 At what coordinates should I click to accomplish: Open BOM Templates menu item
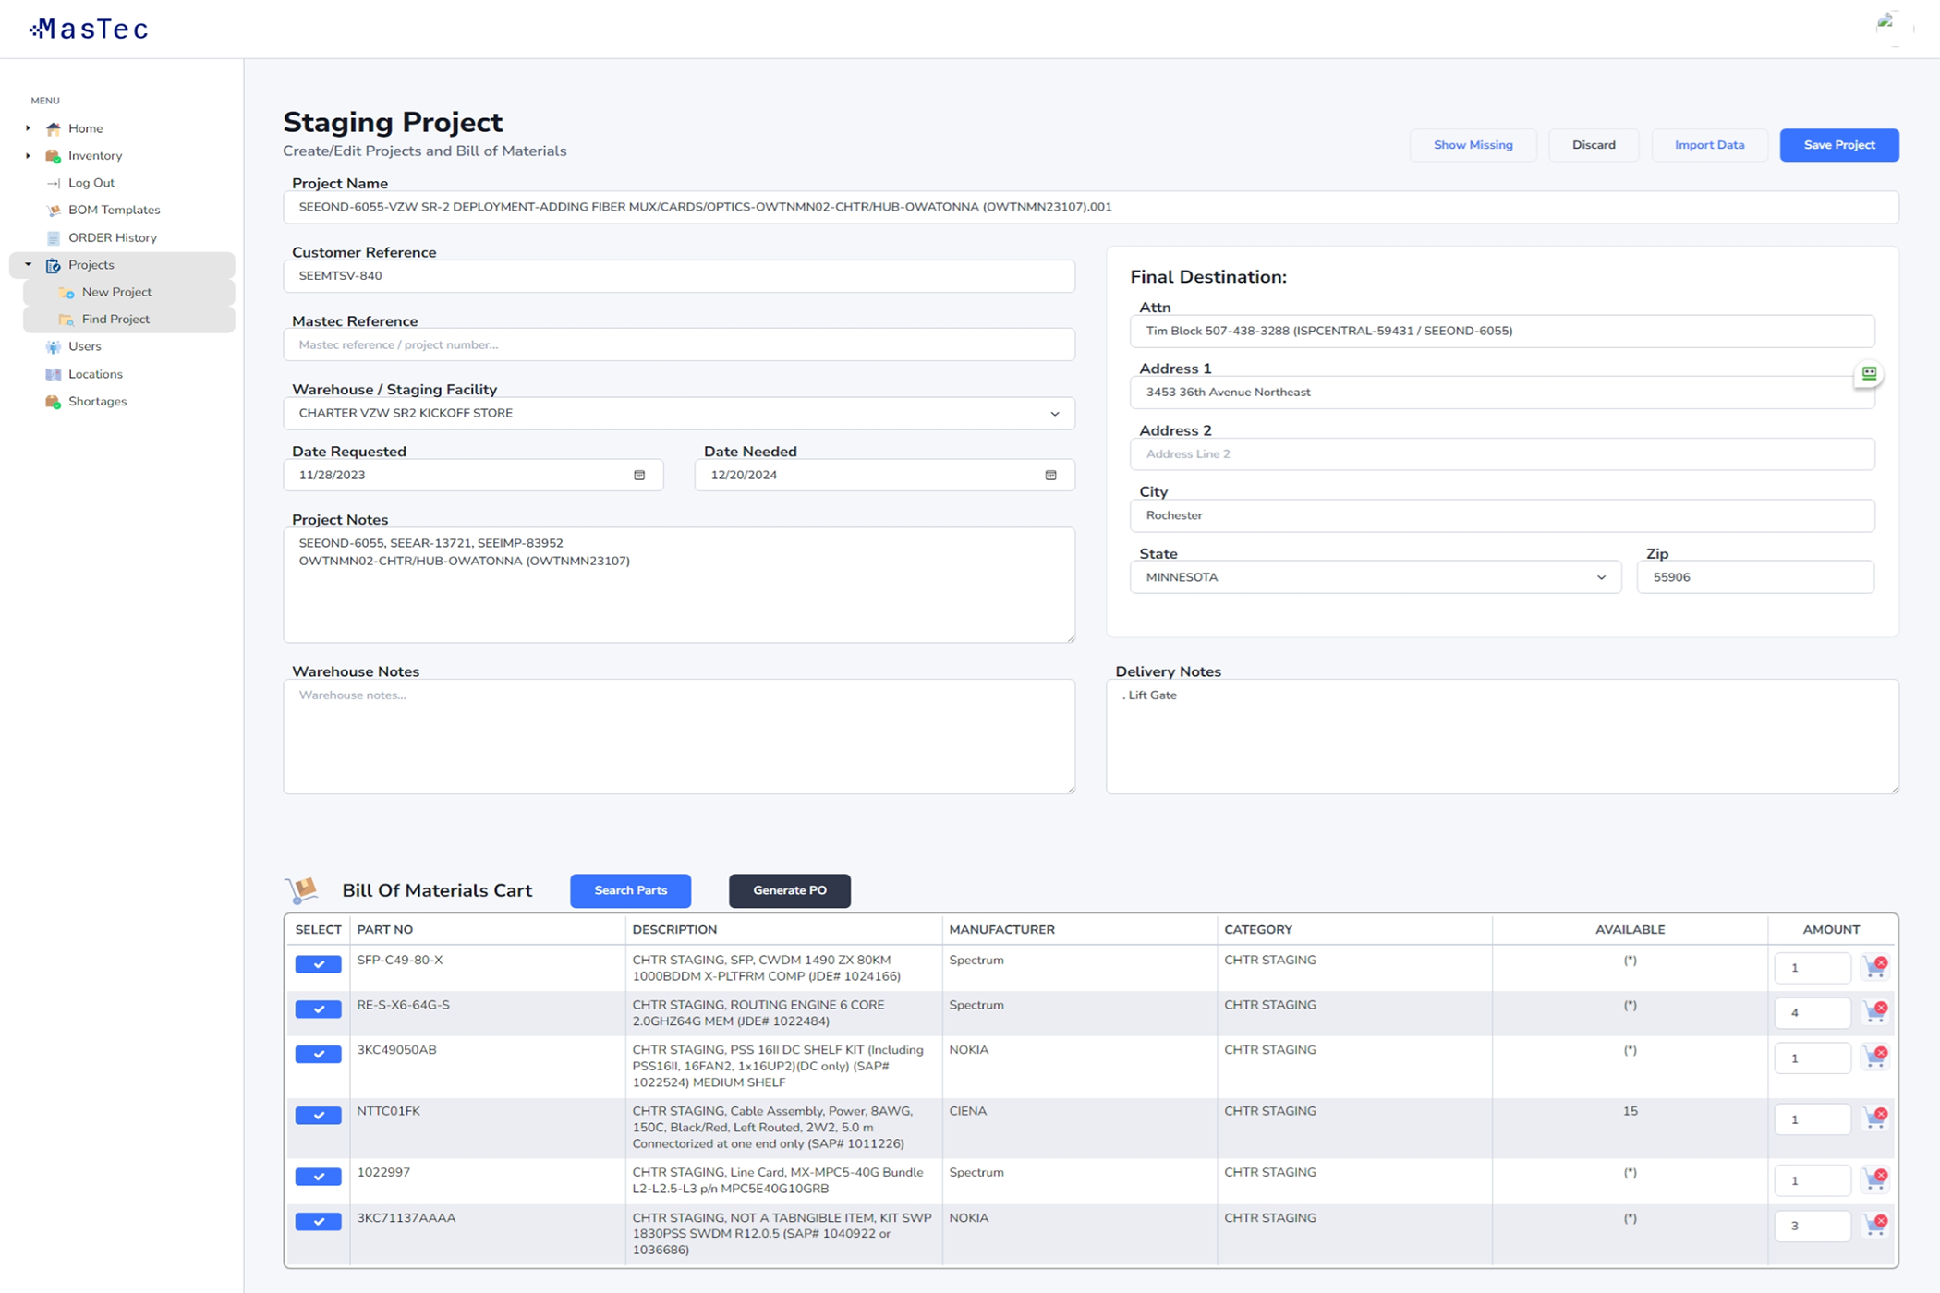pos(114,211)
